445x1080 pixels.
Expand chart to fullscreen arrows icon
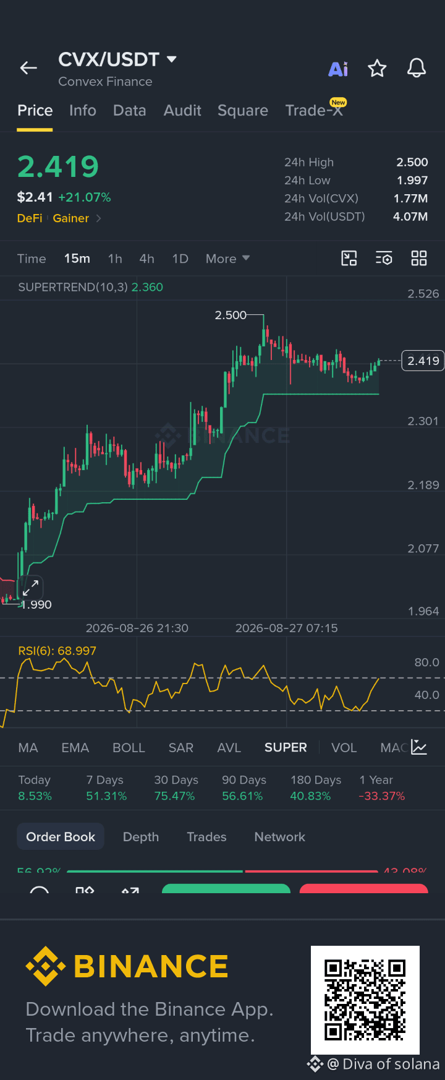click(31, 587)
